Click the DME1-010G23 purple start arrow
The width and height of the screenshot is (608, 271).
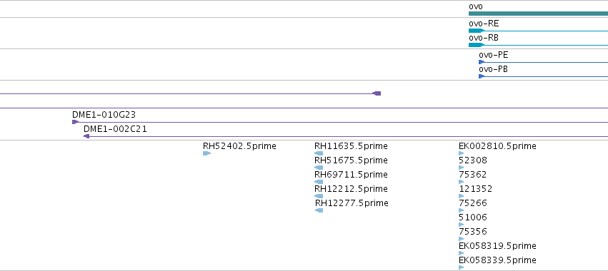pyautogui.click(x=75, y=122)
